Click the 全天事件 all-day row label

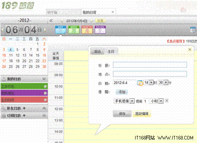coord(56,56)
